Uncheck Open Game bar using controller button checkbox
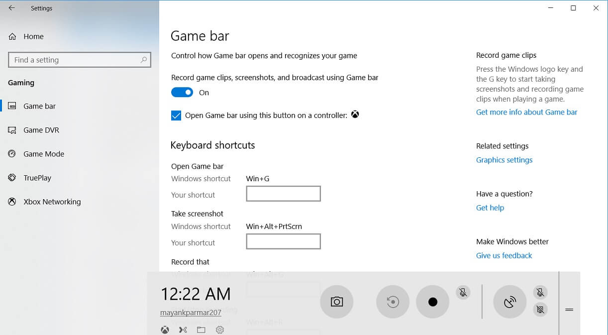 176,115
